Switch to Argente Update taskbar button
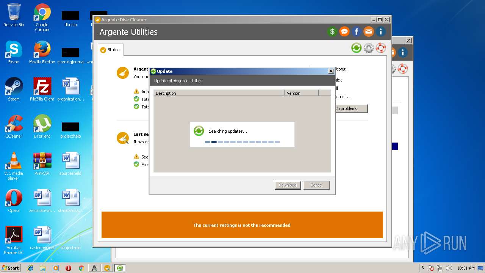The width and height of the screenshot is (485, 273). pos(120,268)
